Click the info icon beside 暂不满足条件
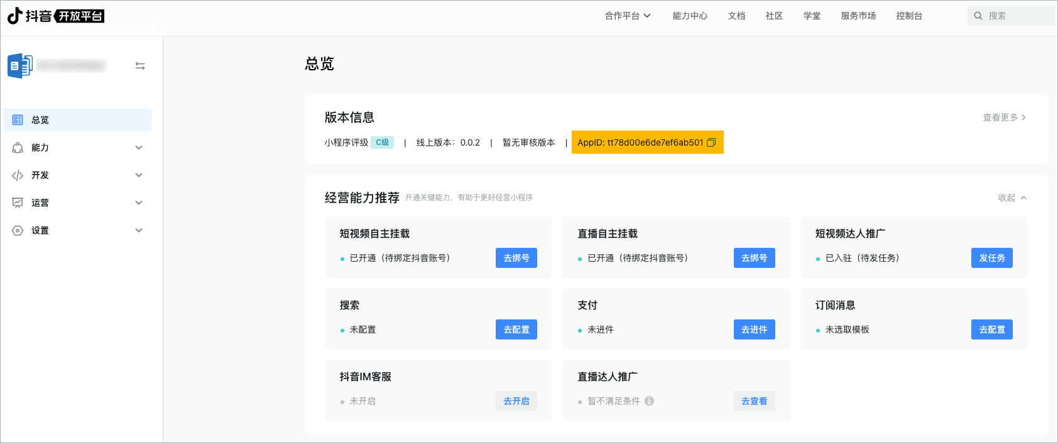Screen dimensions: 1058x443 [x=649, y=401]
